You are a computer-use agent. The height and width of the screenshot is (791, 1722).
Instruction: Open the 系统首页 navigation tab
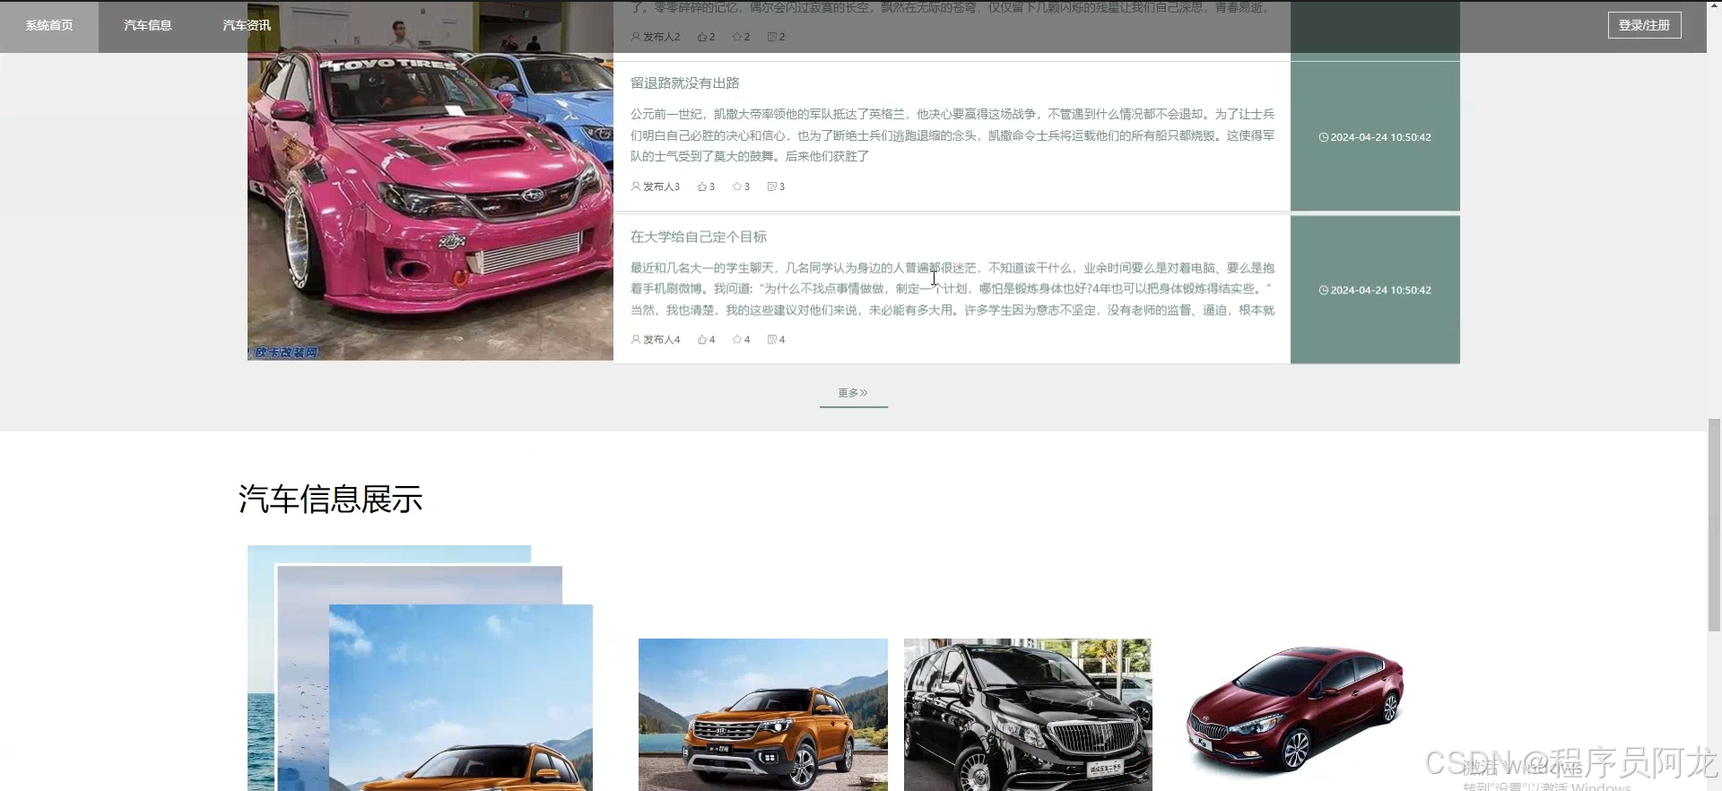click(49, 26)
